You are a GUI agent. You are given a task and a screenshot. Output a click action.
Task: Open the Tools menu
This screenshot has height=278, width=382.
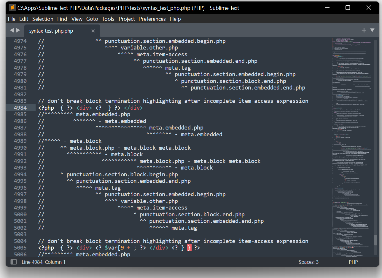point(108,19)
